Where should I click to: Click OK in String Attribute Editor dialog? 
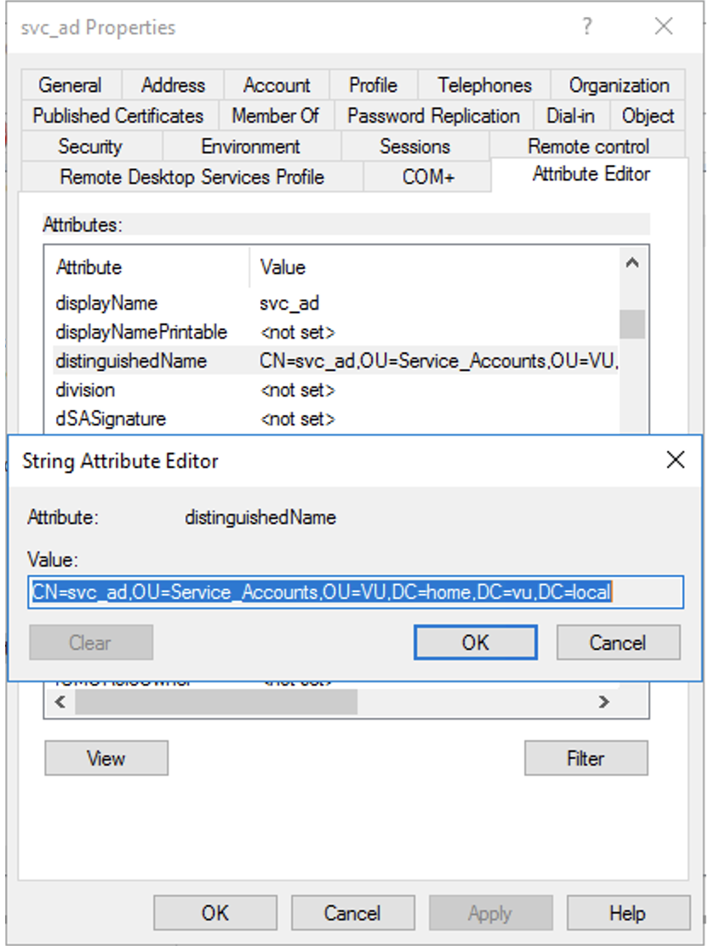pyautogui.click(x=475, y=642)
